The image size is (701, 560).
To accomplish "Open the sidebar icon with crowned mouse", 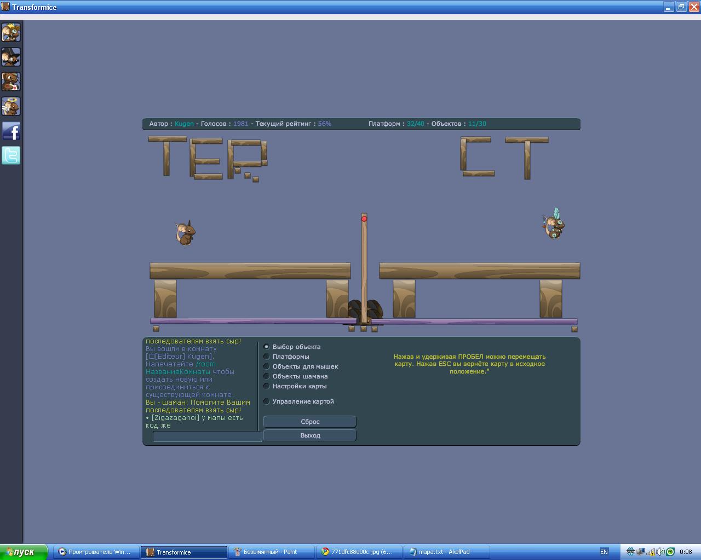I will coord(11,32).
